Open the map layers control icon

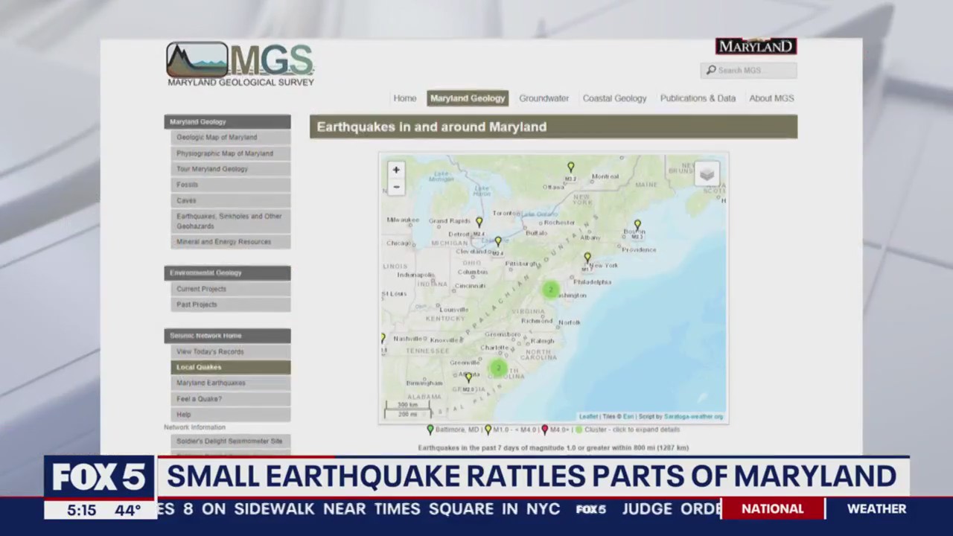(x=707, y=174)
